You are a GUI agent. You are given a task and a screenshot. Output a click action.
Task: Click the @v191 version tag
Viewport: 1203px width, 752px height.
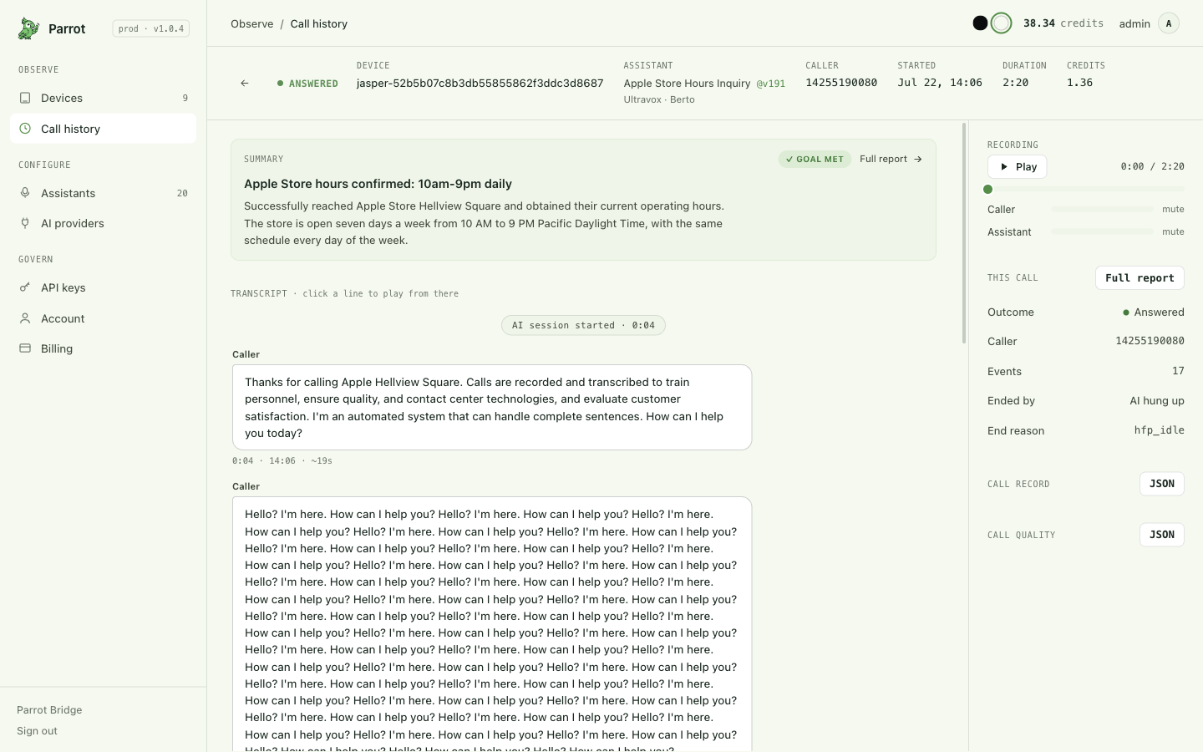pos(771,84)
